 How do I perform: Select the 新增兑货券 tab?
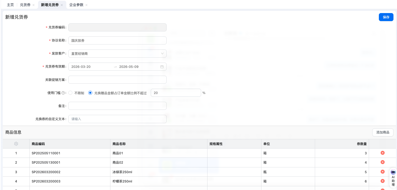pyautogui.click(x=50, y=5)
